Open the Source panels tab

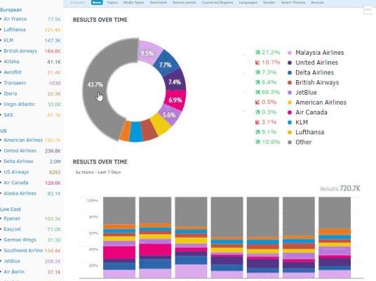pyautogui.click(x=184, y=2)
